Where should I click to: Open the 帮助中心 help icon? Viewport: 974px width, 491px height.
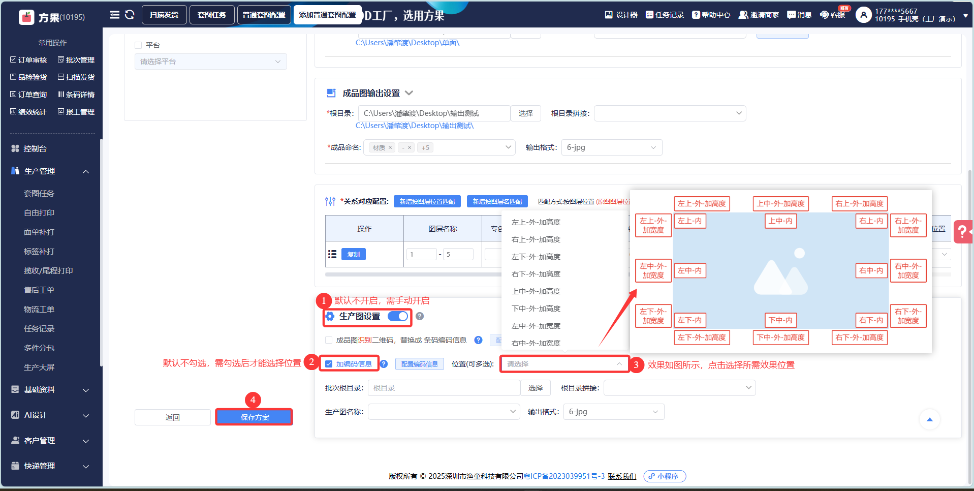[696, 15]
